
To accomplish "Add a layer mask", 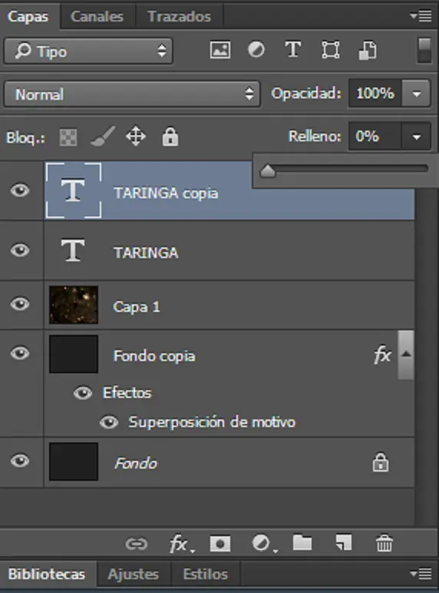I will (x=219, y=544).
